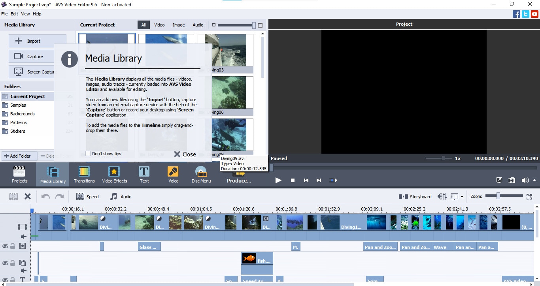Open the Transitions panel

(x=84, y=175)
